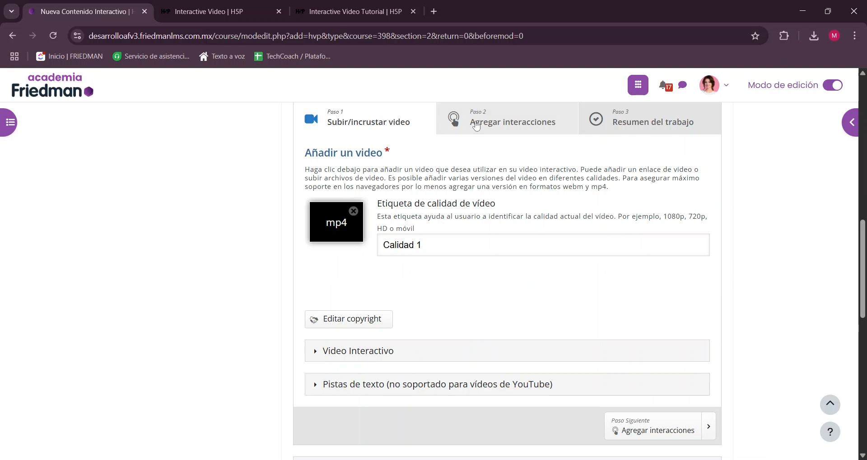Viewport: 867px width, 460px height.
Task: Bookmark this page with star icon
Action: [x=755, y=36]
